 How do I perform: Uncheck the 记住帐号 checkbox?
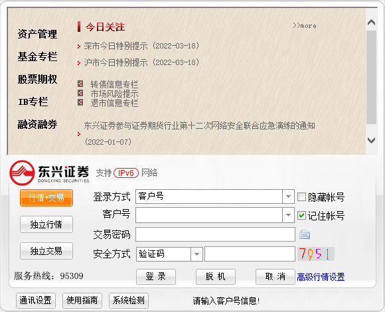(301, 216)
